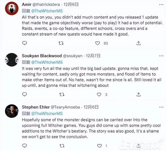Open Stephen Ehler's profile photo

12,111
